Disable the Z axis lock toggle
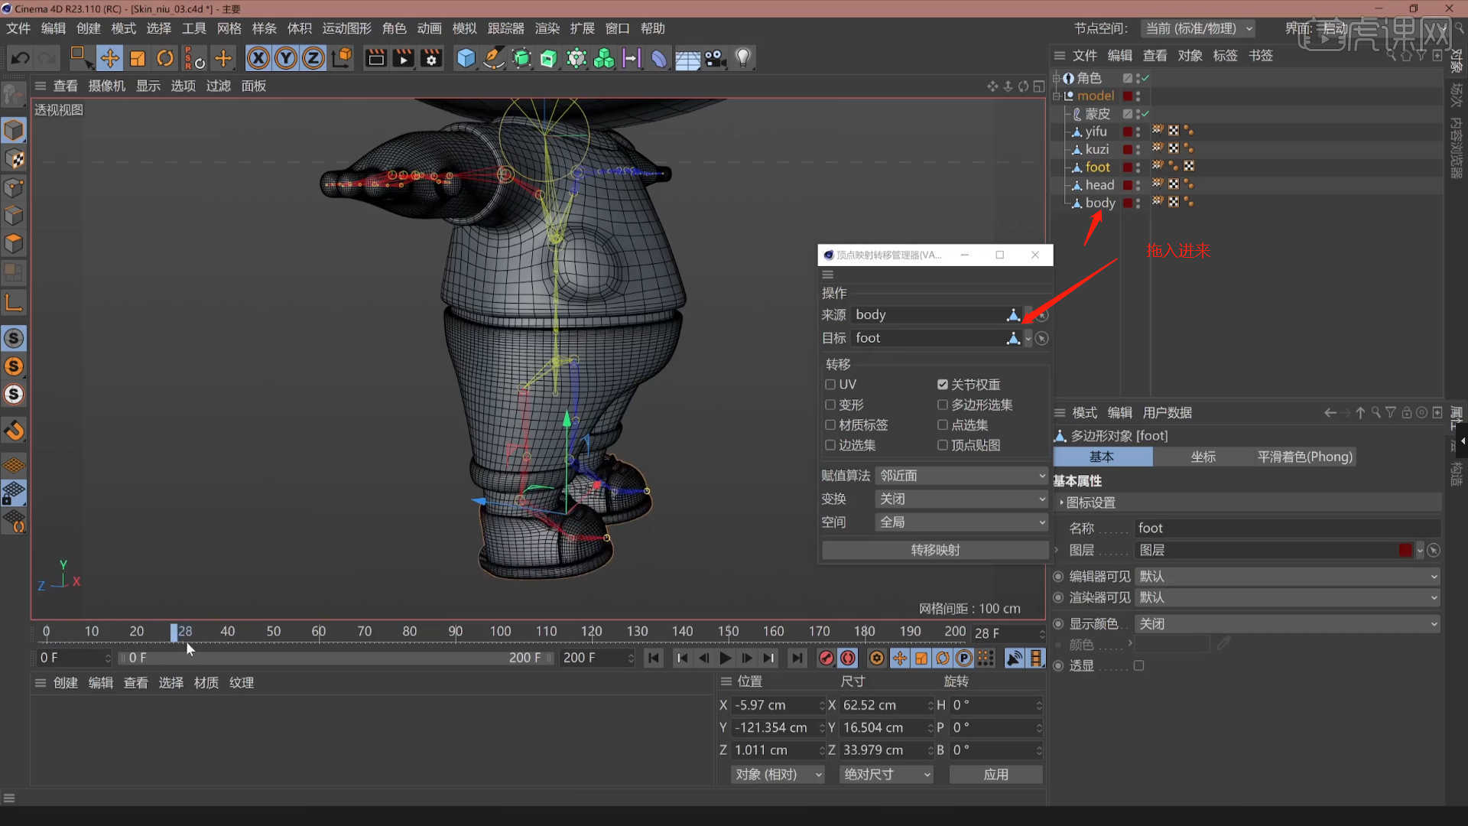The height and width of the screenshot is (826, 1468). (313, 57)
